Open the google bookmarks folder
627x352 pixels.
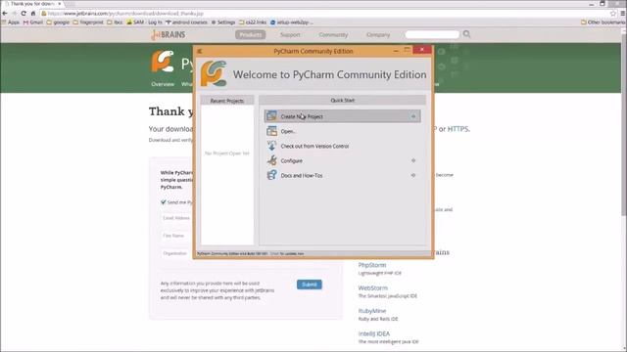tap(58, 22)
